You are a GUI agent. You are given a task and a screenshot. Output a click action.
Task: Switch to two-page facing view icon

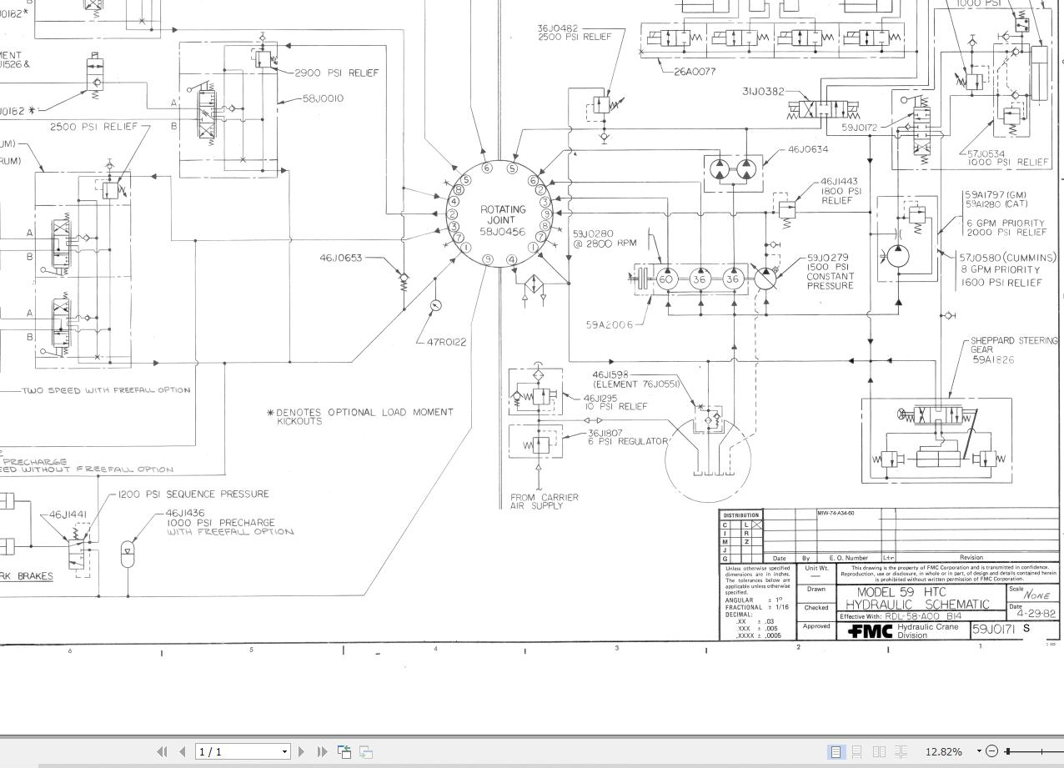point(880,751)
